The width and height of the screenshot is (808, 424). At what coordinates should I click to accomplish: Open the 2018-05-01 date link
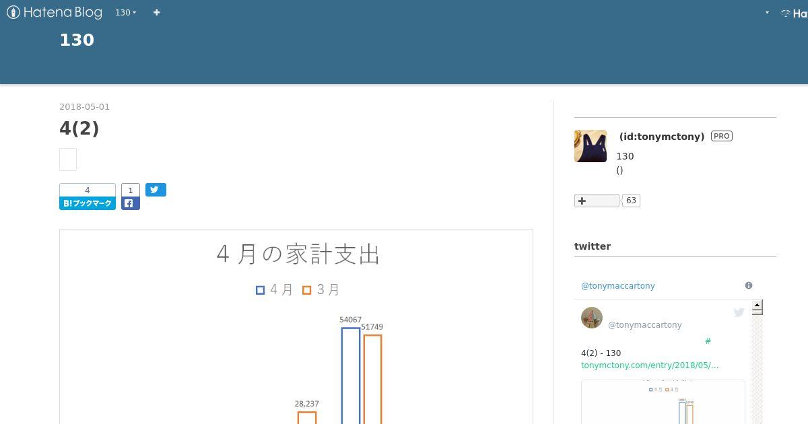click(x=84, y=106)
